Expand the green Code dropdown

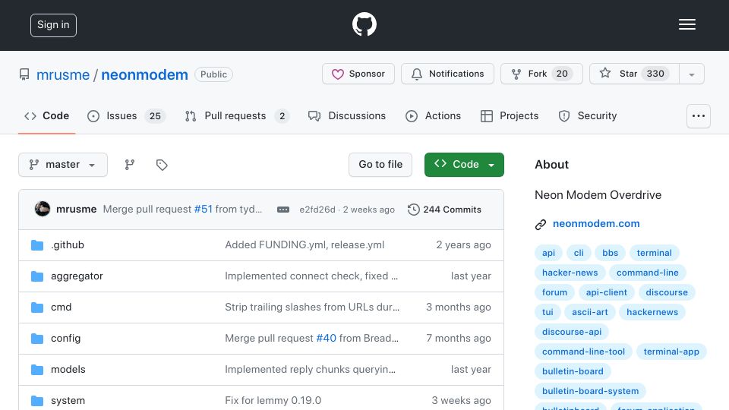[464, 165]
